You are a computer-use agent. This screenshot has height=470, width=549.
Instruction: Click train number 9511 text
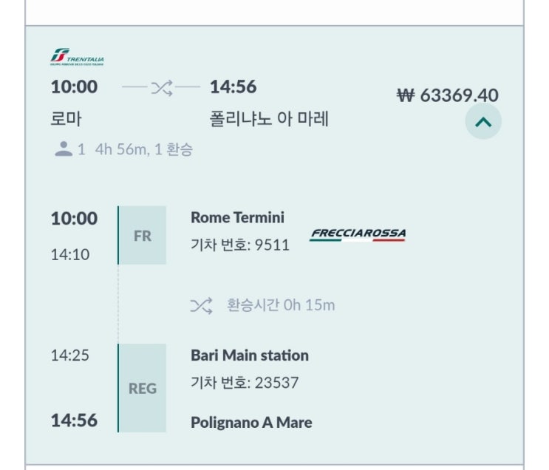pos(240,245)
